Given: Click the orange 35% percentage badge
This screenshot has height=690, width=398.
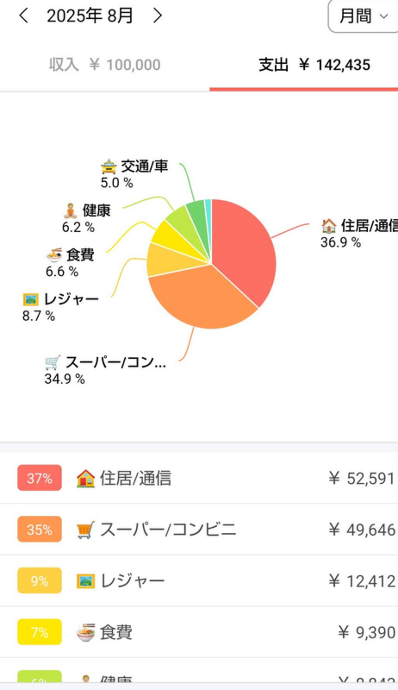Looking at the screenshot, I should click(39, 529).
